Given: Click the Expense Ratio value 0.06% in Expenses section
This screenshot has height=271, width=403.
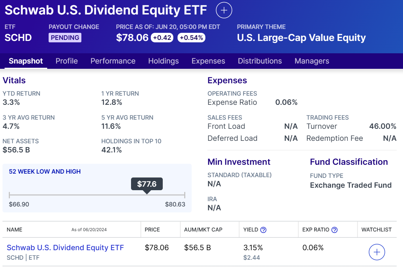Looking at the screenshot, I should point(286,102).
